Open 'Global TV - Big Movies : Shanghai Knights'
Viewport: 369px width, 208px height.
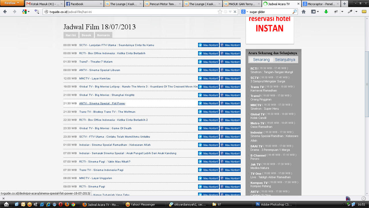[x=107, y=95]
